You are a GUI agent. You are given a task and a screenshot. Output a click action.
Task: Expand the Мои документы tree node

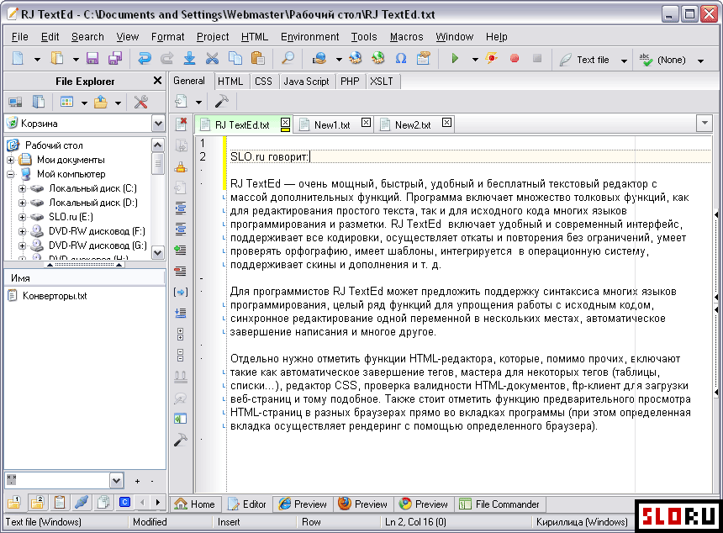11,160
